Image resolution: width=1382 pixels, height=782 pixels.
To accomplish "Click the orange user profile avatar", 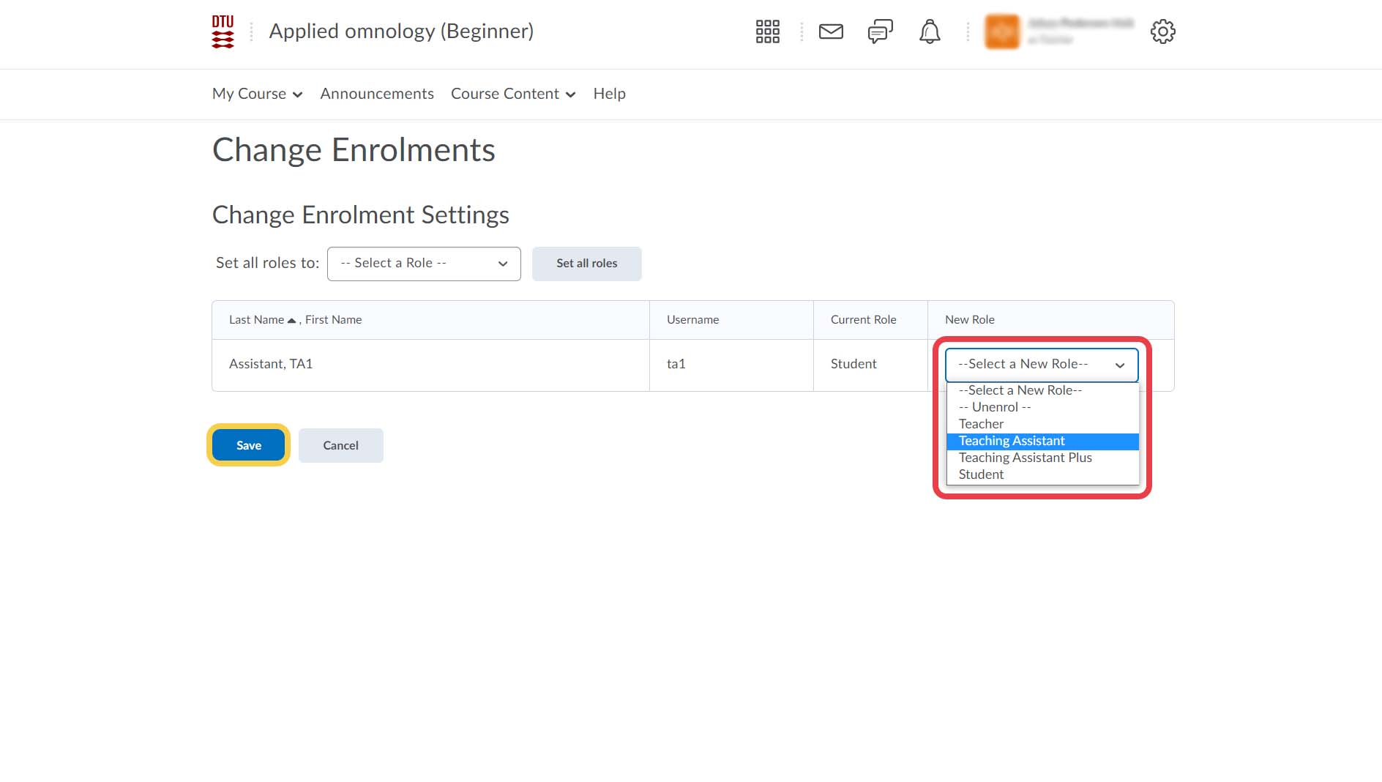I will (1002, 31).
